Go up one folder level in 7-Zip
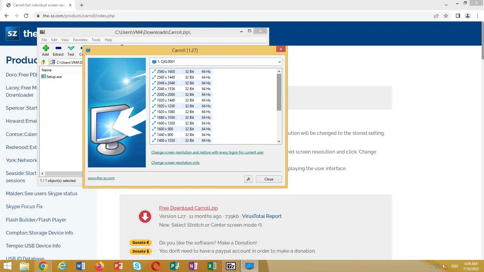Image resolution: width=484 pixels, height=272 pixels. click(x=43, y=62)
